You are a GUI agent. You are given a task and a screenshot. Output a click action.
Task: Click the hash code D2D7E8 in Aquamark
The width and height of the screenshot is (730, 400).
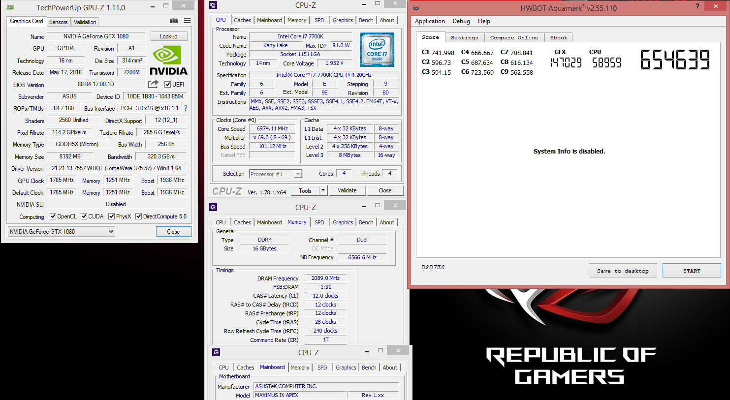433,267
